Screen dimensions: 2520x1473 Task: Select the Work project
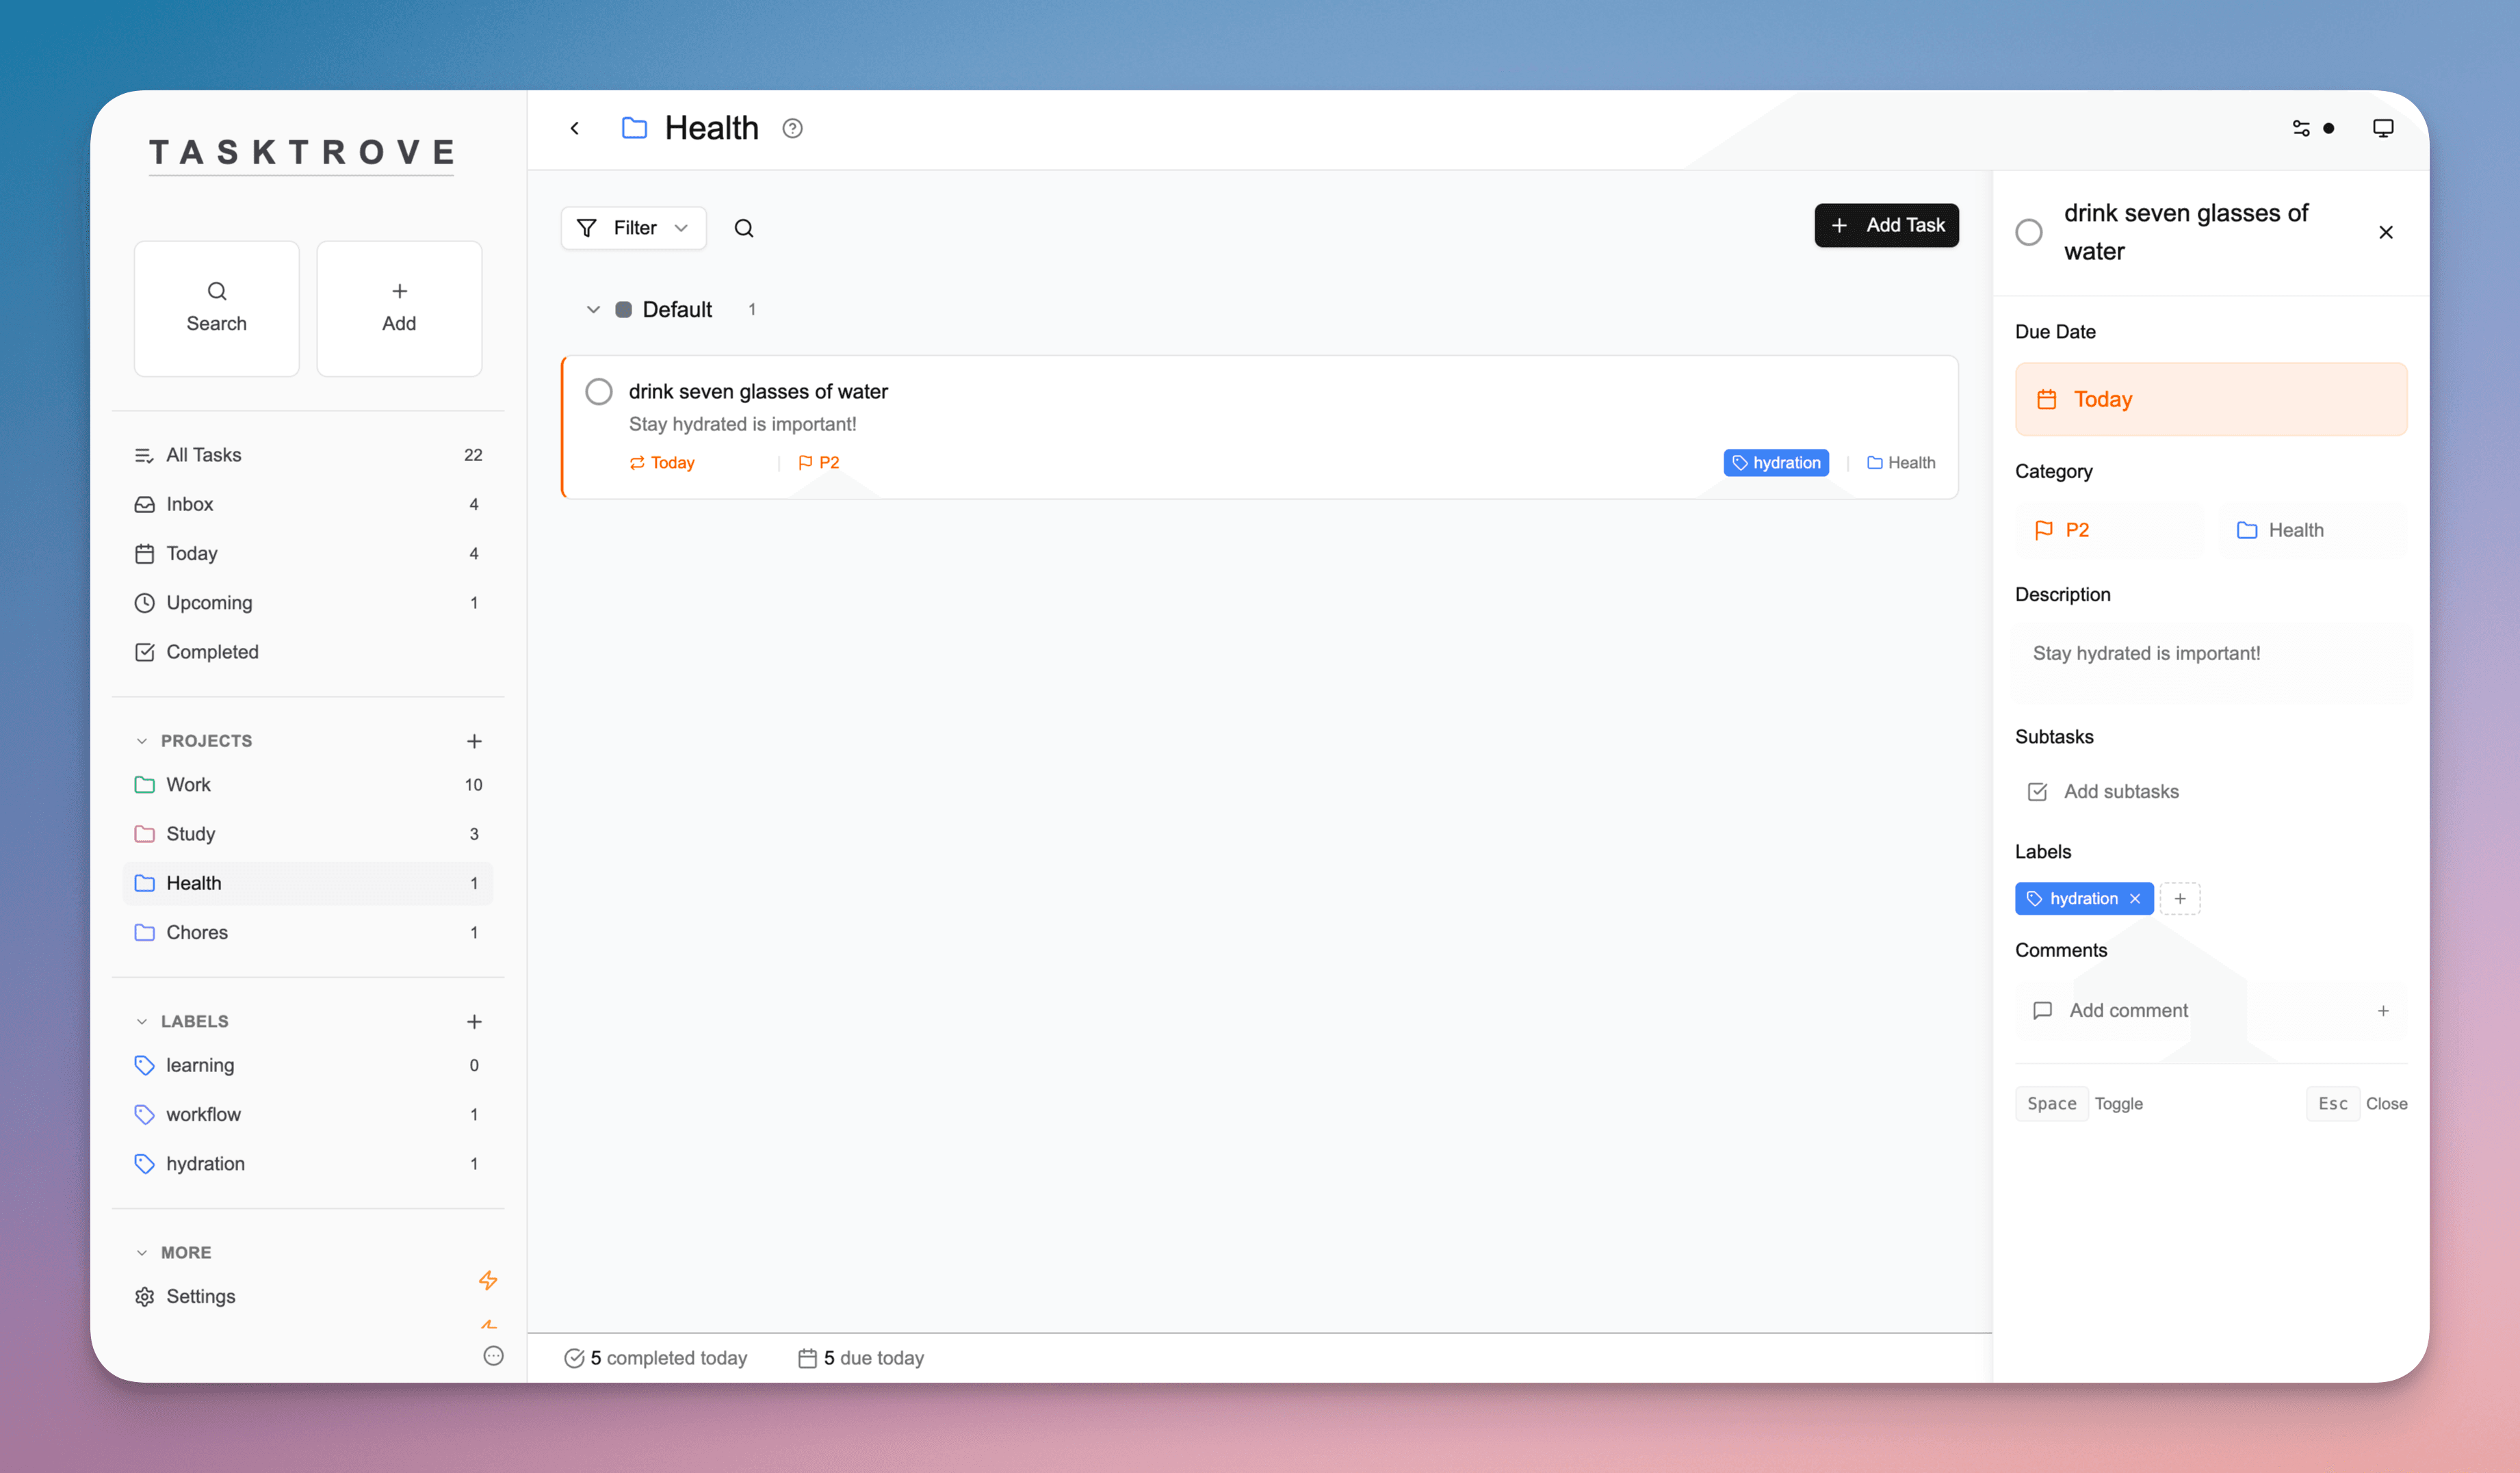(188, 785)
